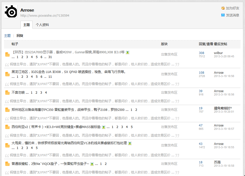The image size is (245, 176).
Task: Go to page 2 of 普通版蝰蛇 thread
Action: coord(106,164)
